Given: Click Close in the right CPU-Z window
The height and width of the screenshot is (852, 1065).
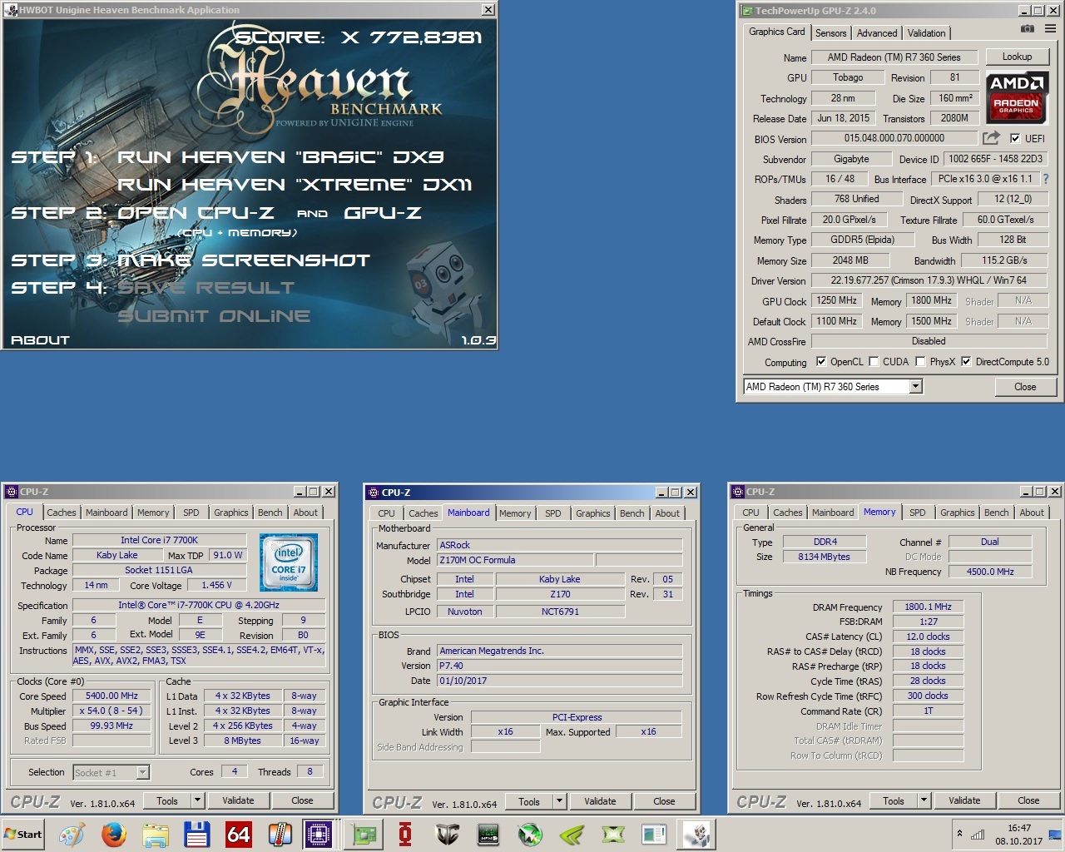Looking at the screenshot, I should (1028, 800).
